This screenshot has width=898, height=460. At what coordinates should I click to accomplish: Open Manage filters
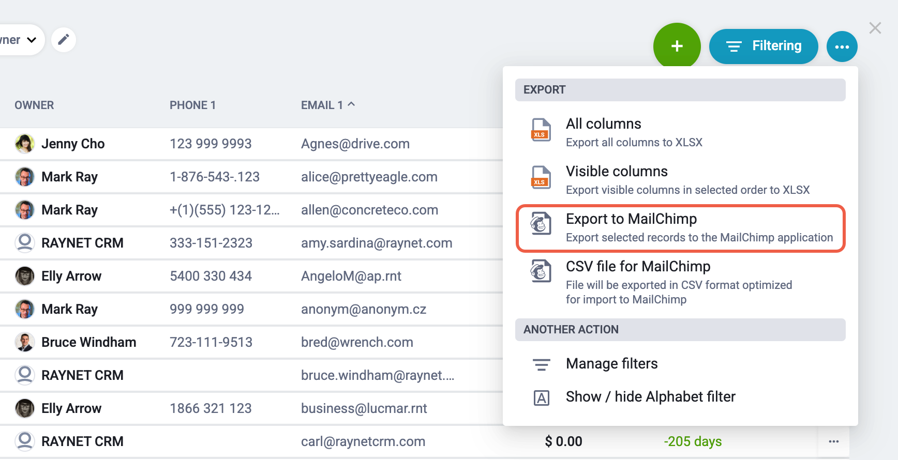pyautogui.click(x=680, y=364)
